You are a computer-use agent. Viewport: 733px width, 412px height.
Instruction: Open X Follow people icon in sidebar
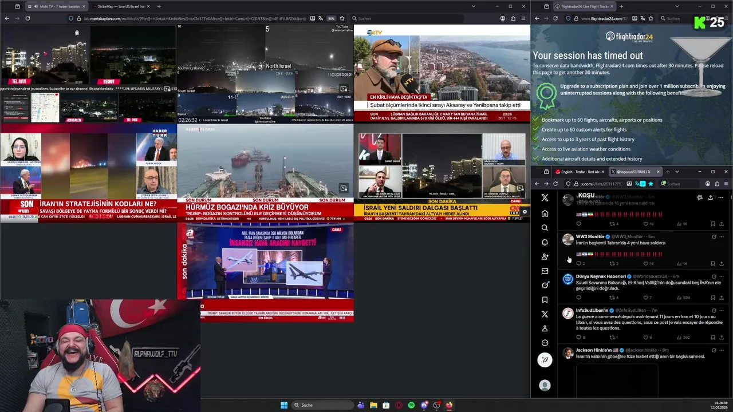[x=545, y=256]
